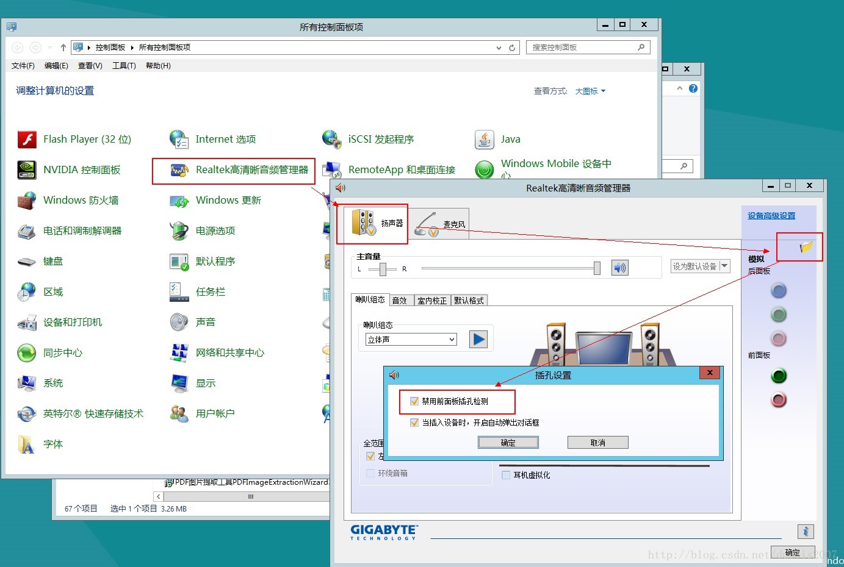Adjust 主音量 volume slider handle
Viewport: 844px width, 567px height.
(597, 268)
